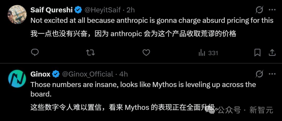Open Saif Qureshi's profile picture
The image size is (282, 121).
pos(17,15)
